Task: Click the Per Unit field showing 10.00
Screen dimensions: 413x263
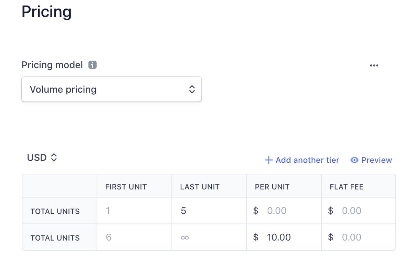Action: 284,237
